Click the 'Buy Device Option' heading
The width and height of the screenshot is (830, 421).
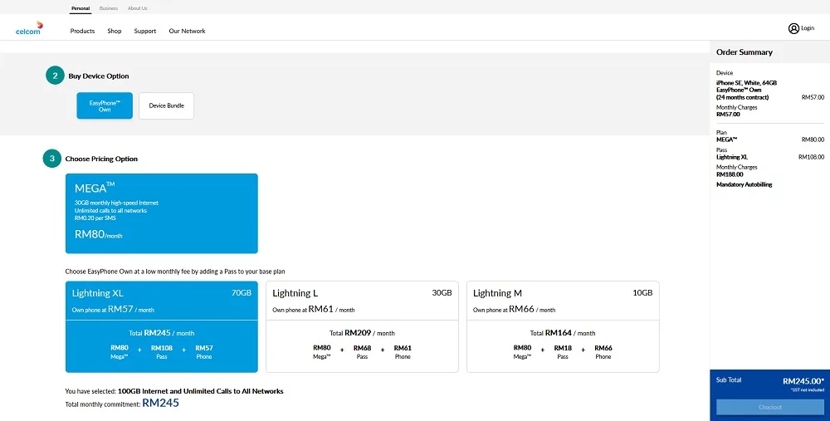pos(99,76)
